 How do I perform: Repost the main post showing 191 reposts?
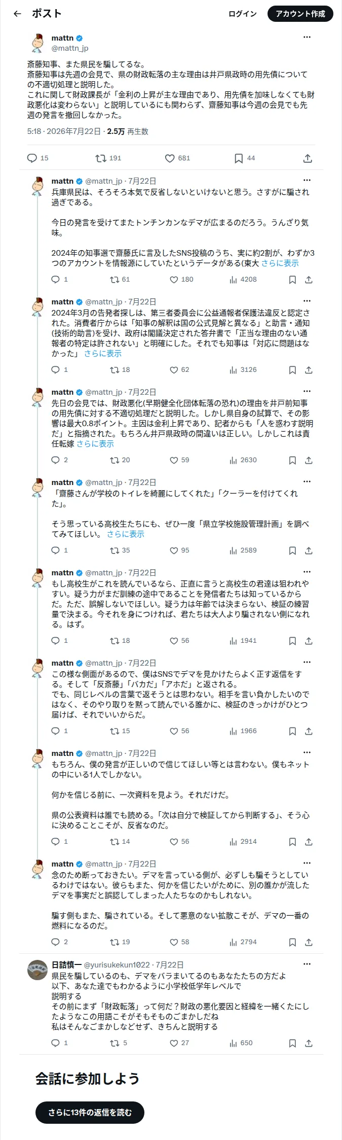coord(108,158)
